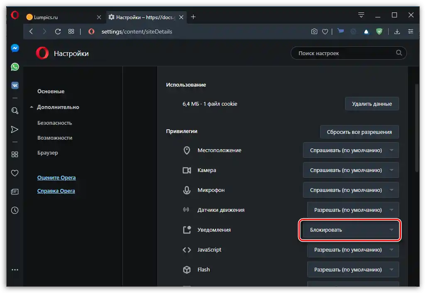426x293 pixels.
Task: Open the downloads arrow icon
Action: (x=397, y=31)
